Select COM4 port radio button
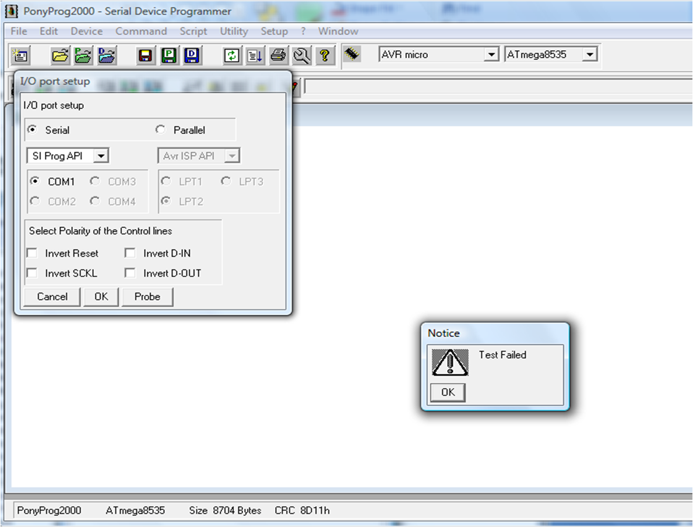693x527 pixels. pyautogui.click(x=94, y=201)
